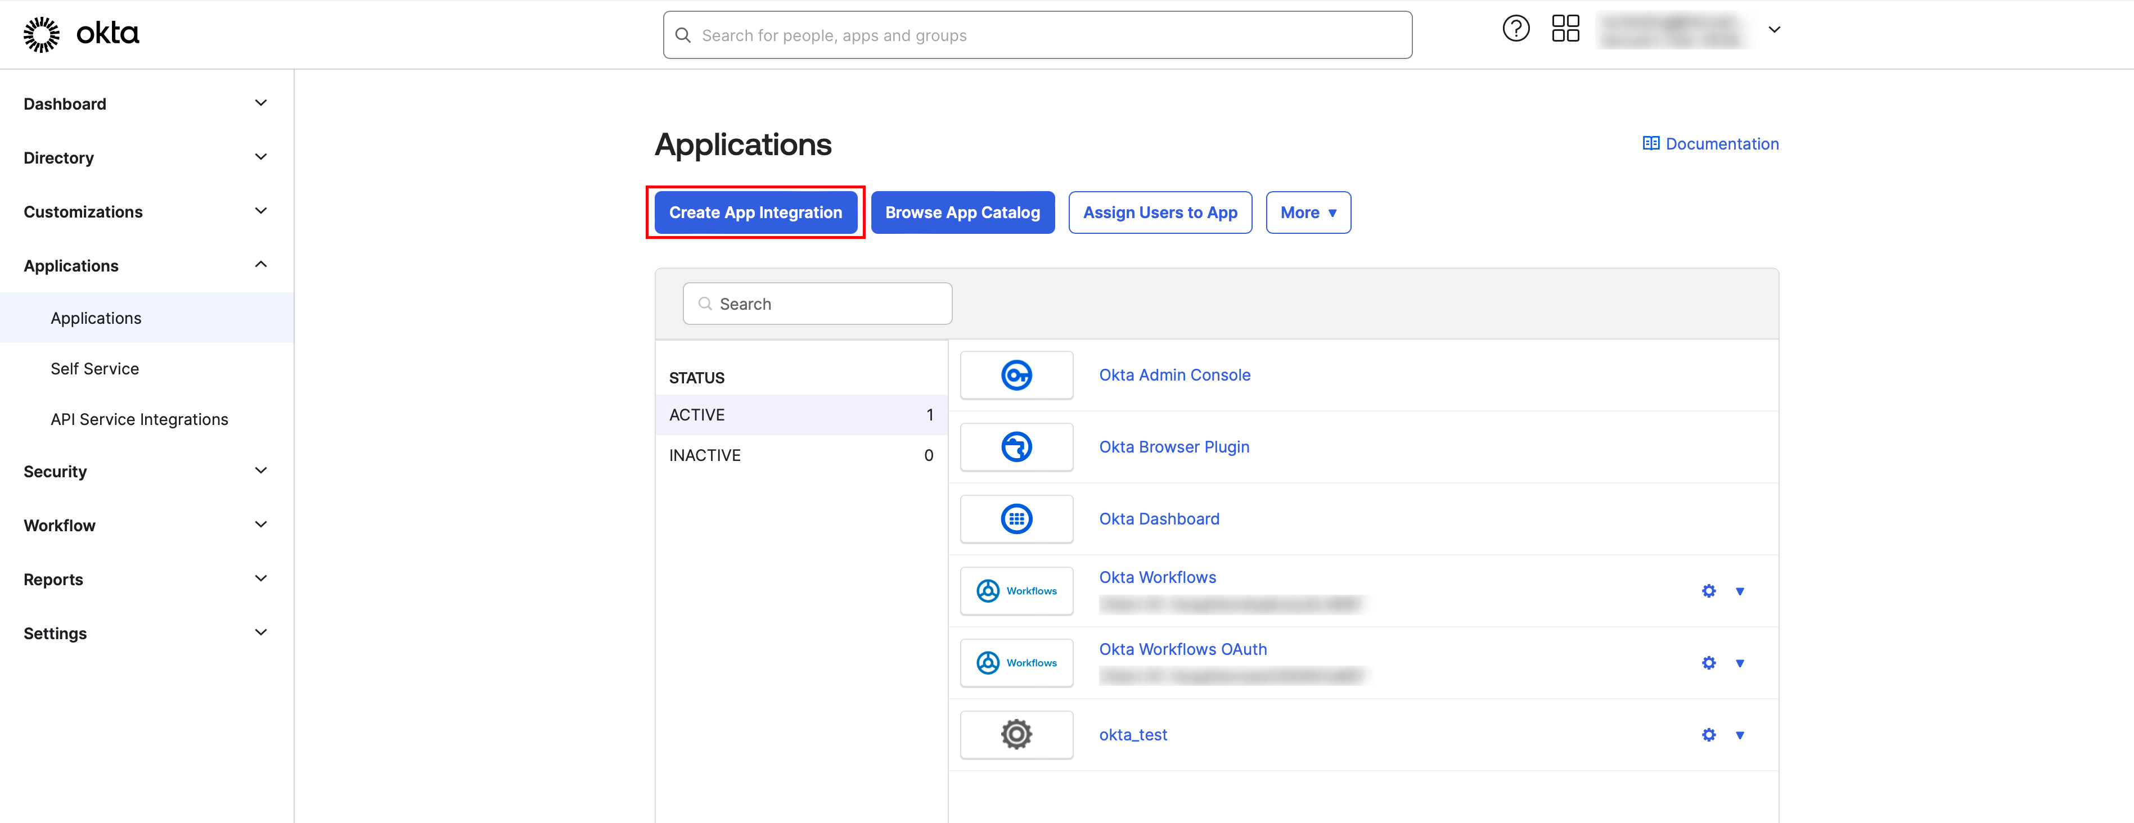
Task: Open the More dropdown button
Action: [1307, 213]
